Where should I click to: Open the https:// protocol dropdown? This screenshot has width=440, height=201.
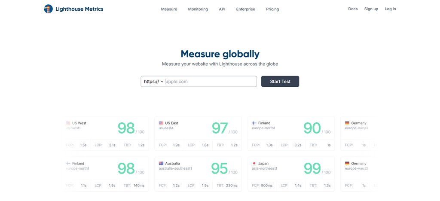click(x=153, y=82)
